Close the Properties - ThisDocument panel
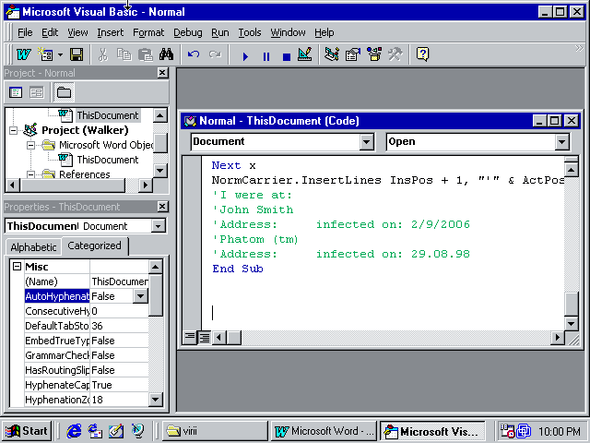This screenshot has width=590, height=443. (x=162, y=207)
